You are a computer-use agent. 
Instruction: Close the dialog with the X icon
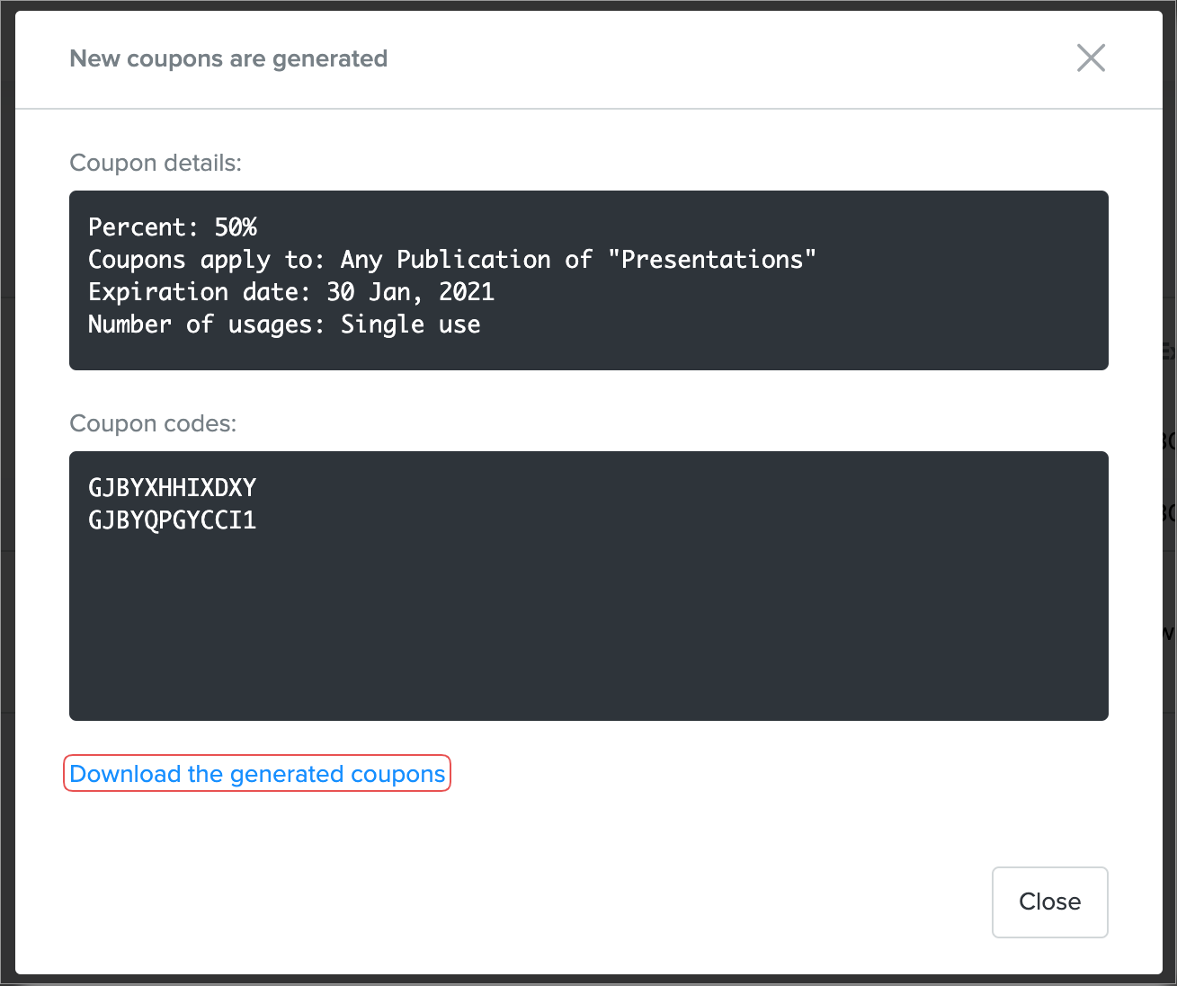coord(1091,58)
